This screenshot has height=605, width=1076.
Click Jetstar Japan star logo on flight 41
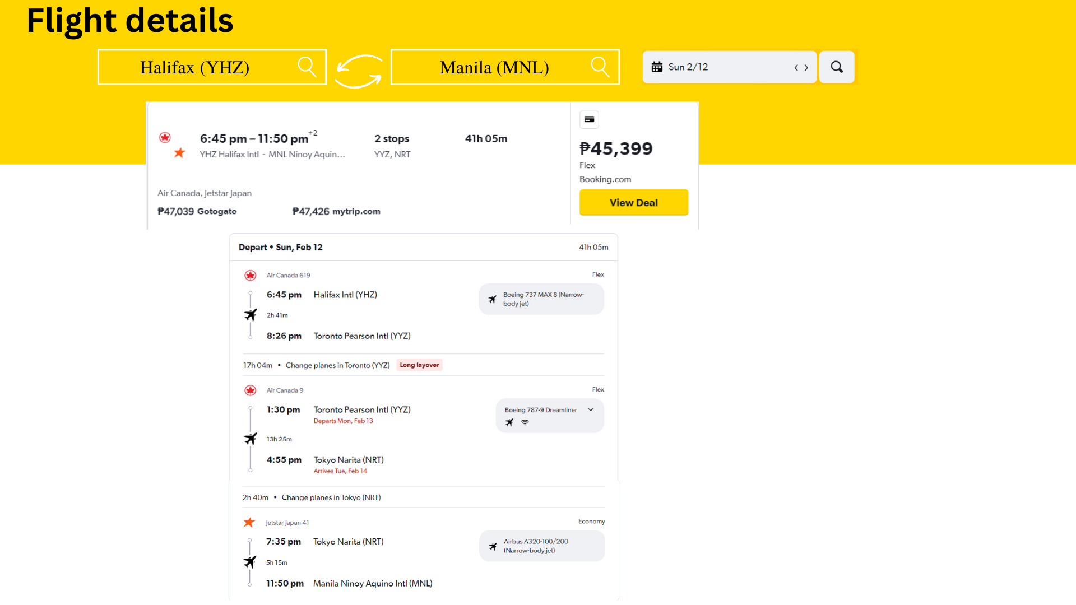coord(249,522)
